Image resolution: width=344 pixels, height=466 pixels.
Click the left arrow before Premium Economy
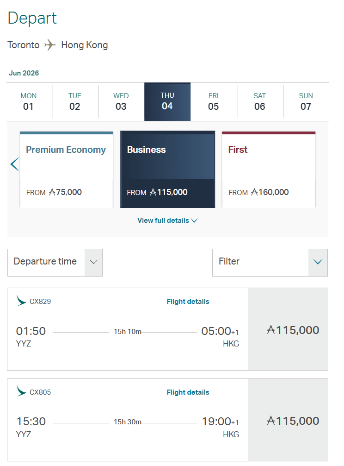[14, 164]
